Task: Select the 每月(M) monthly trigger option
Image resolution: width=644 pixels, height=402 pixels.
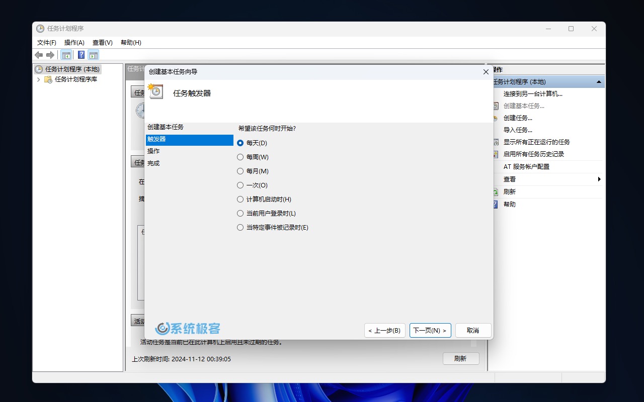Action: tap(253, 171)
